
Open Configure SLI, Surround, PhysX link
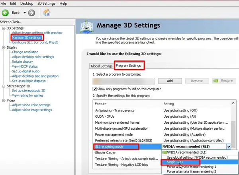(x=35, y=42)
